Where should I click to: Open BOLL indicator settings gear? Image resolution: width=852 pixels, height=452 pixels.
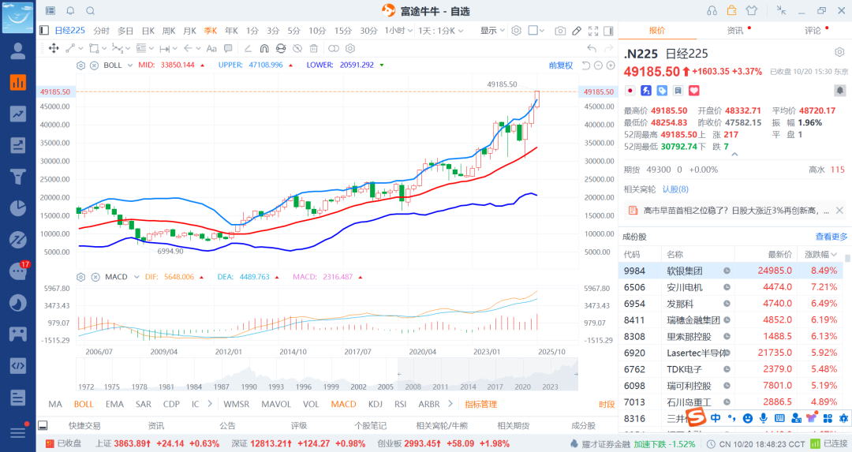click(80, 65)
